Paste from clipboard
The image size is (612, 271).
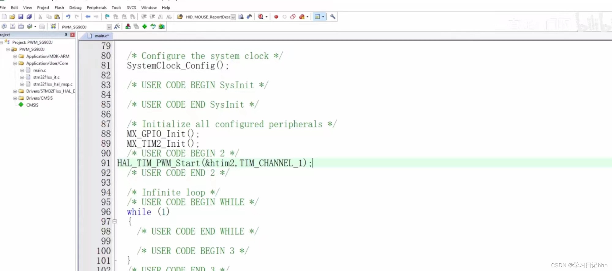click(57, 17)
